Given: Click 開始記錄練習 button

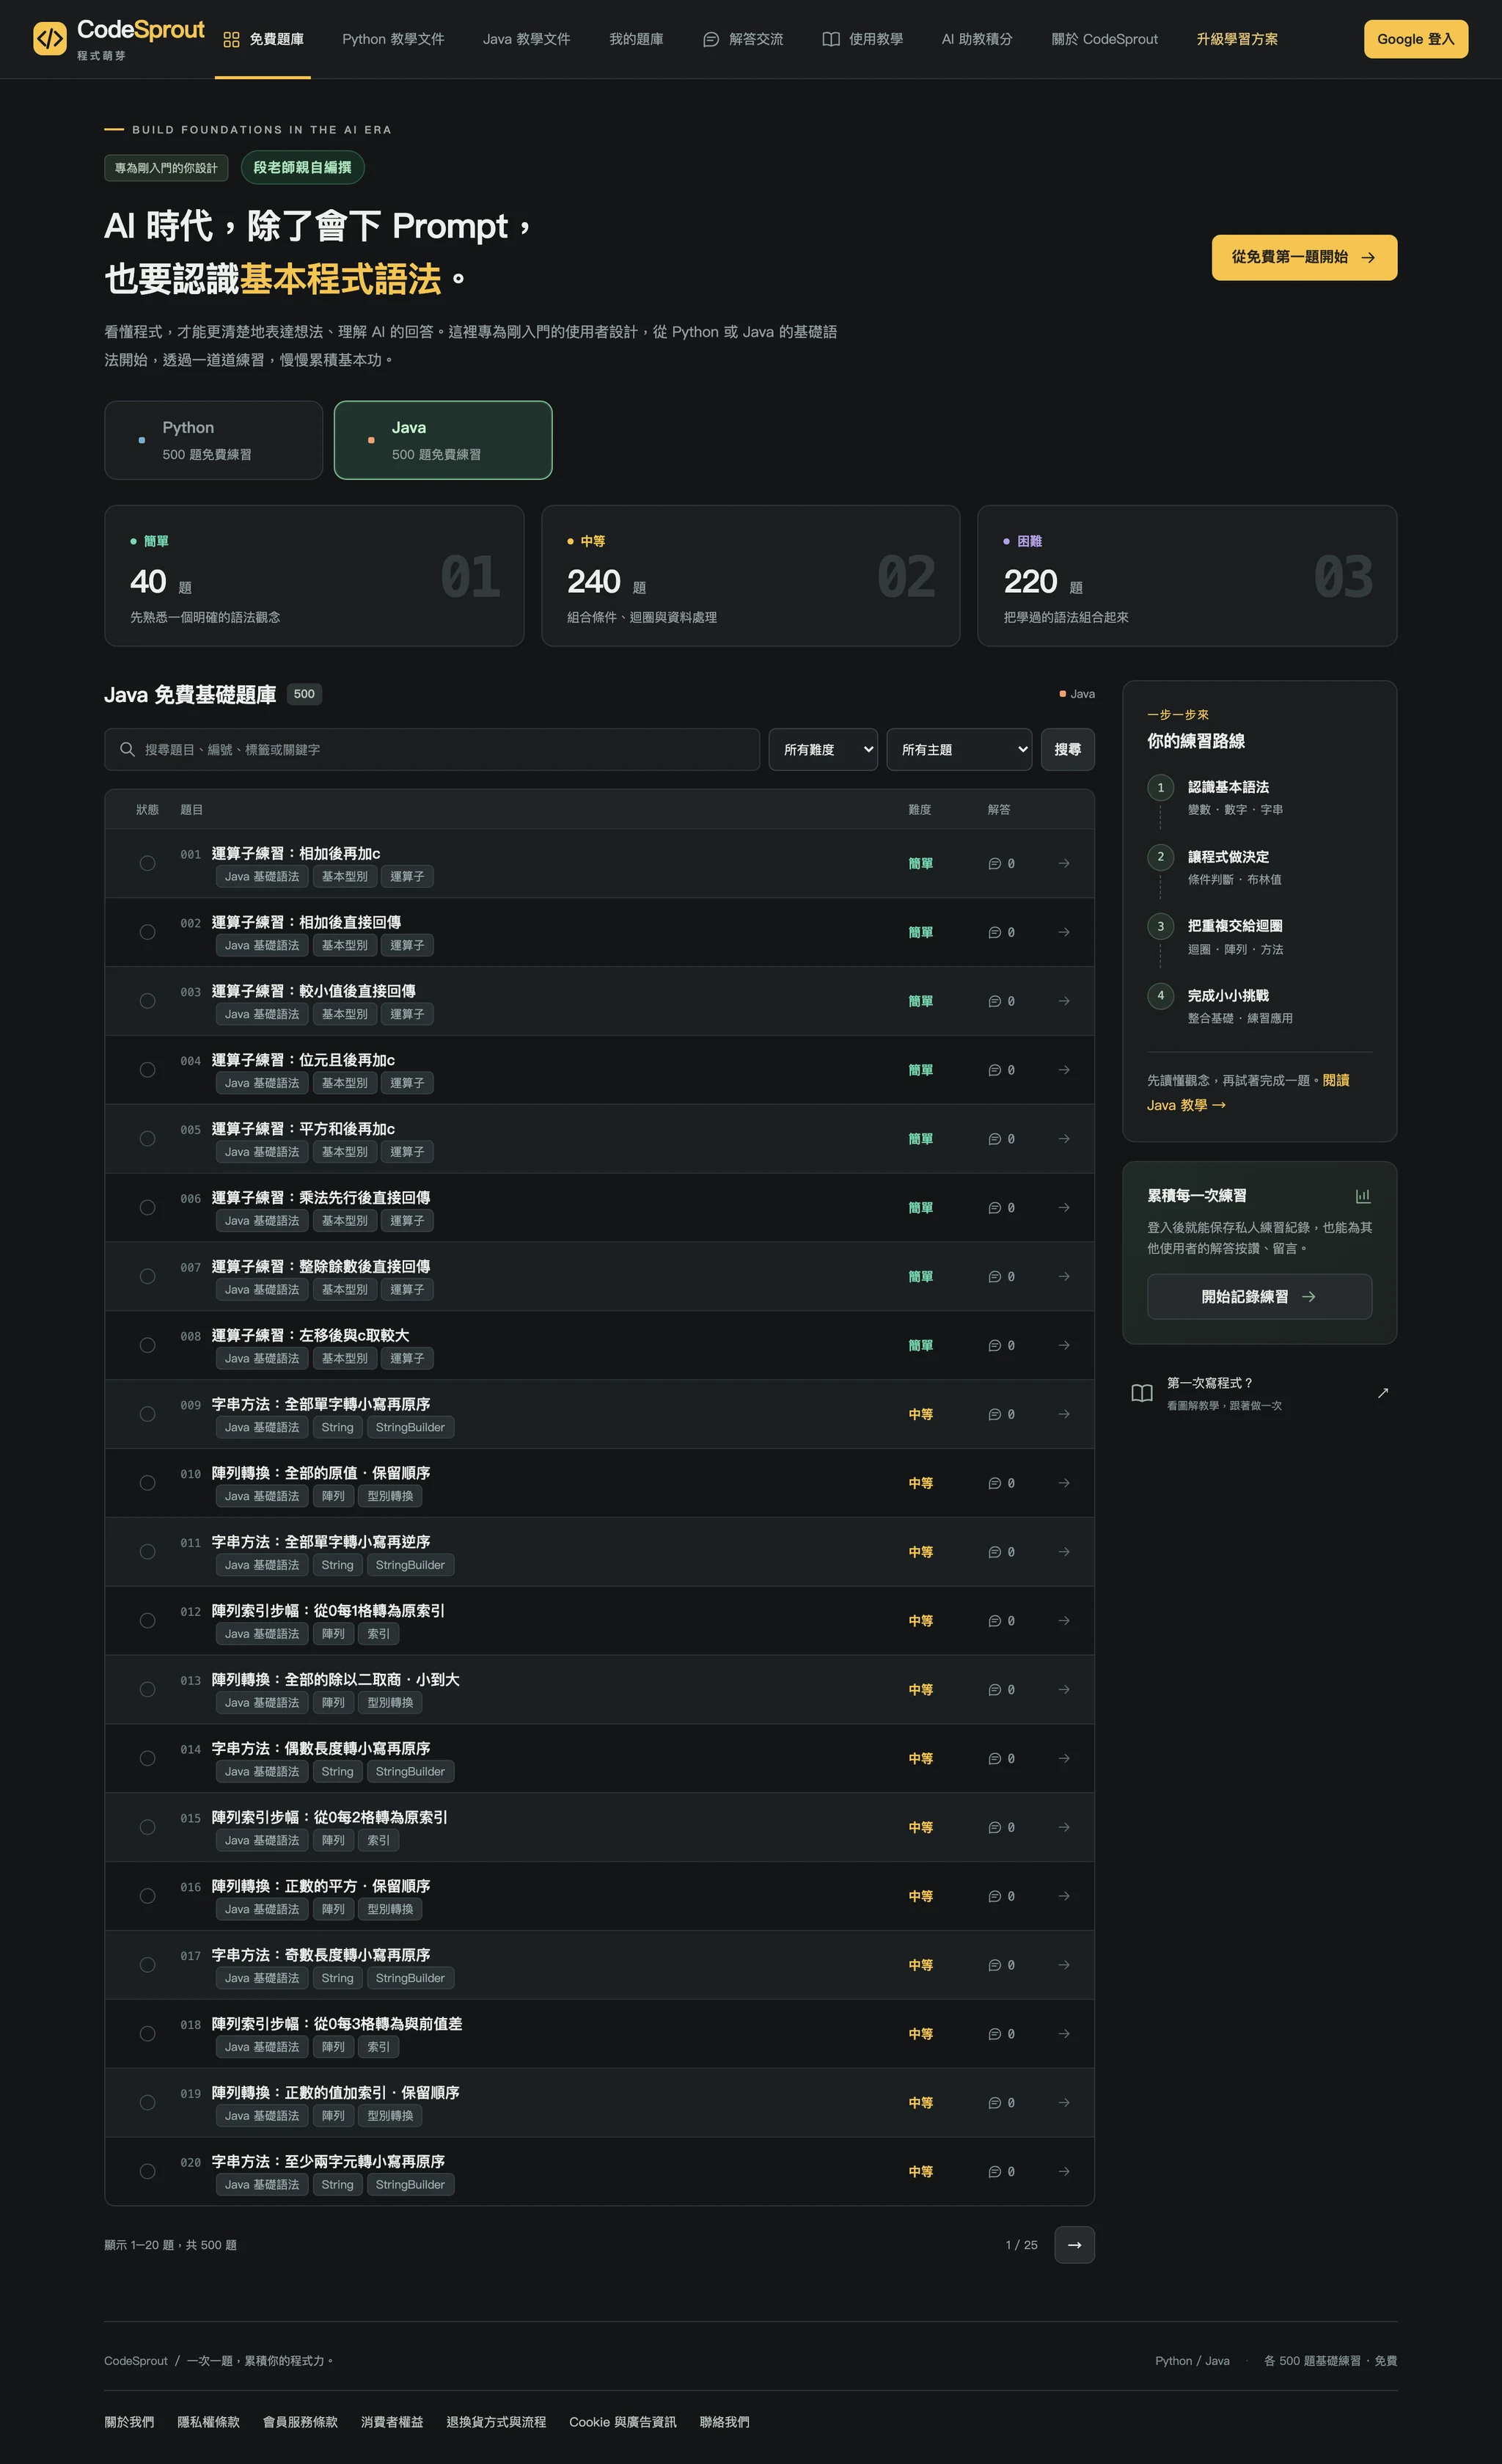Looking at the screenshot, I should (x=1259, y=1296).
